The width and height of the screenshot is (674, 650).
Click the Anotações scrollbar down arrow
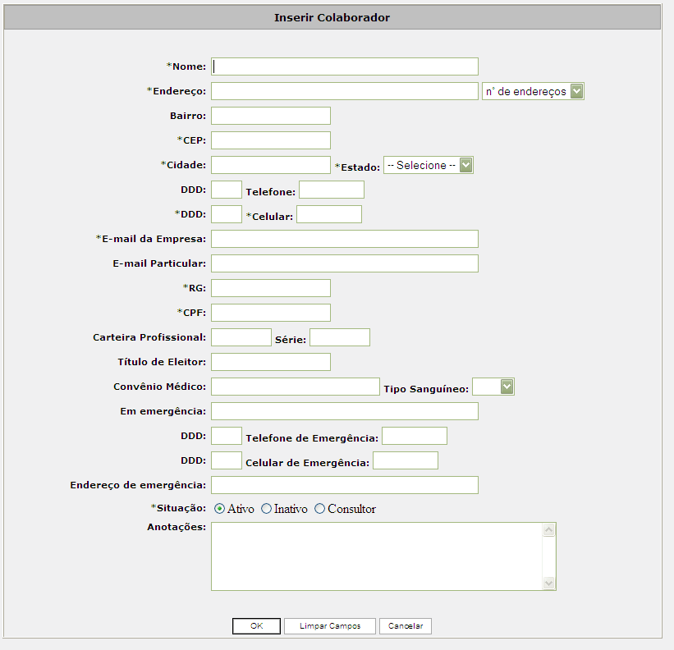548,583
